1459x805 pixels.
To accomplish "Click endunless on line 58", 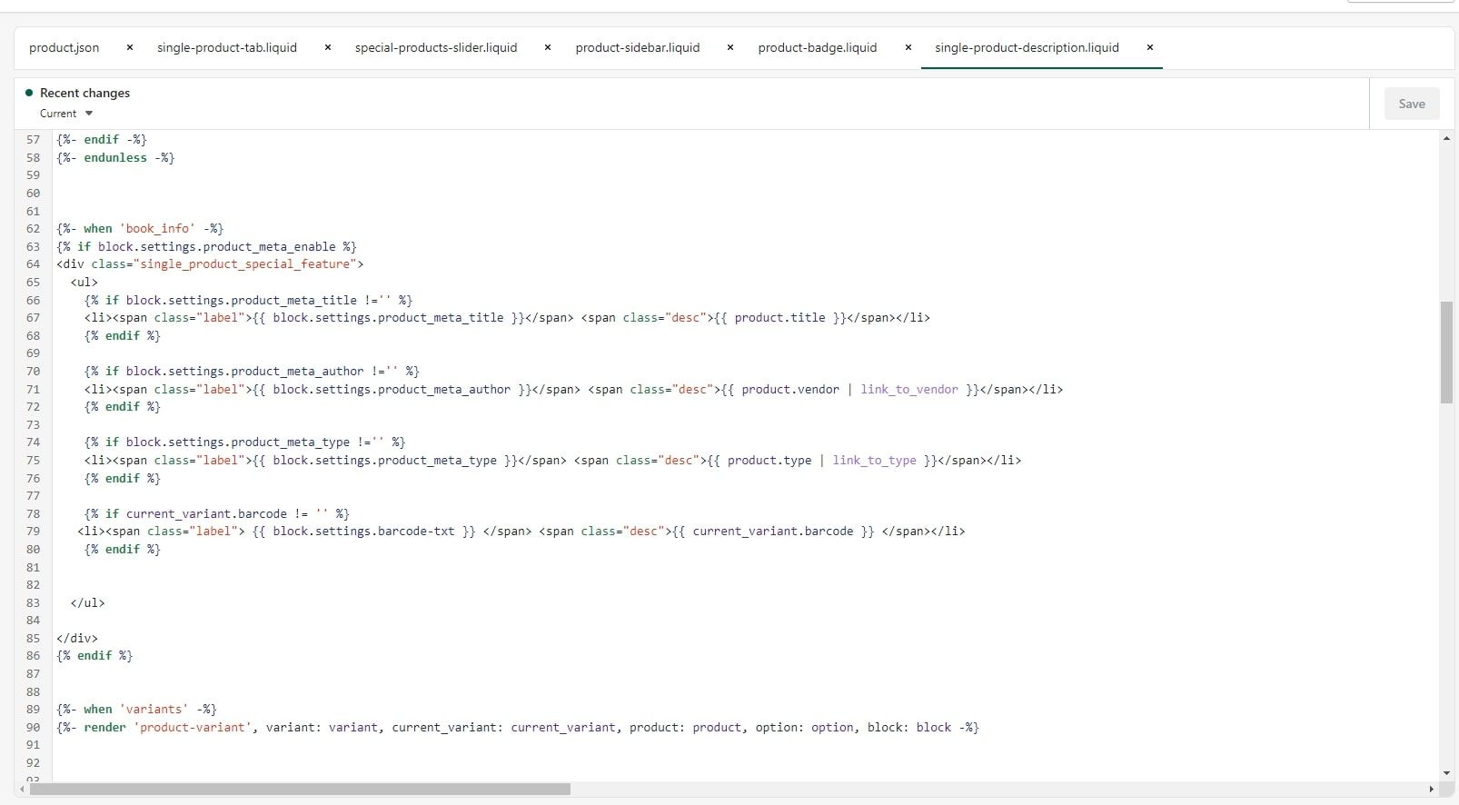I will pyautogui.click(x=115, y=158).
